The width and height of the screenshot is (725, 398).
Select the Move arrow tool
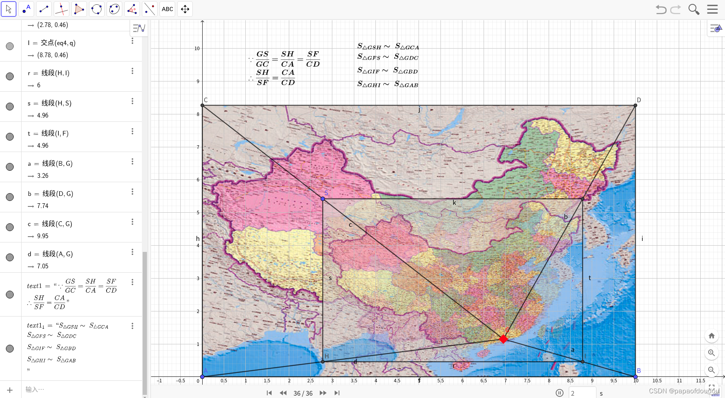[x=9, y=9]
